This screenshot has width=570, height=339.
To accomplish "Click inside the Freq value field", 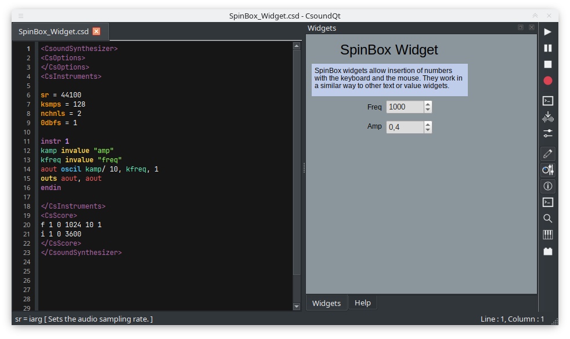I will (405, 107).
